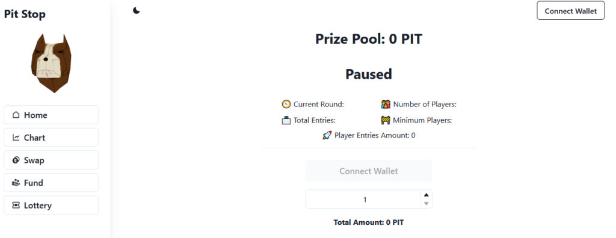This screenshot has height=238, width=616.
Task: Click the compass icon beside Current Round
Action: click(x=286, y=104)
